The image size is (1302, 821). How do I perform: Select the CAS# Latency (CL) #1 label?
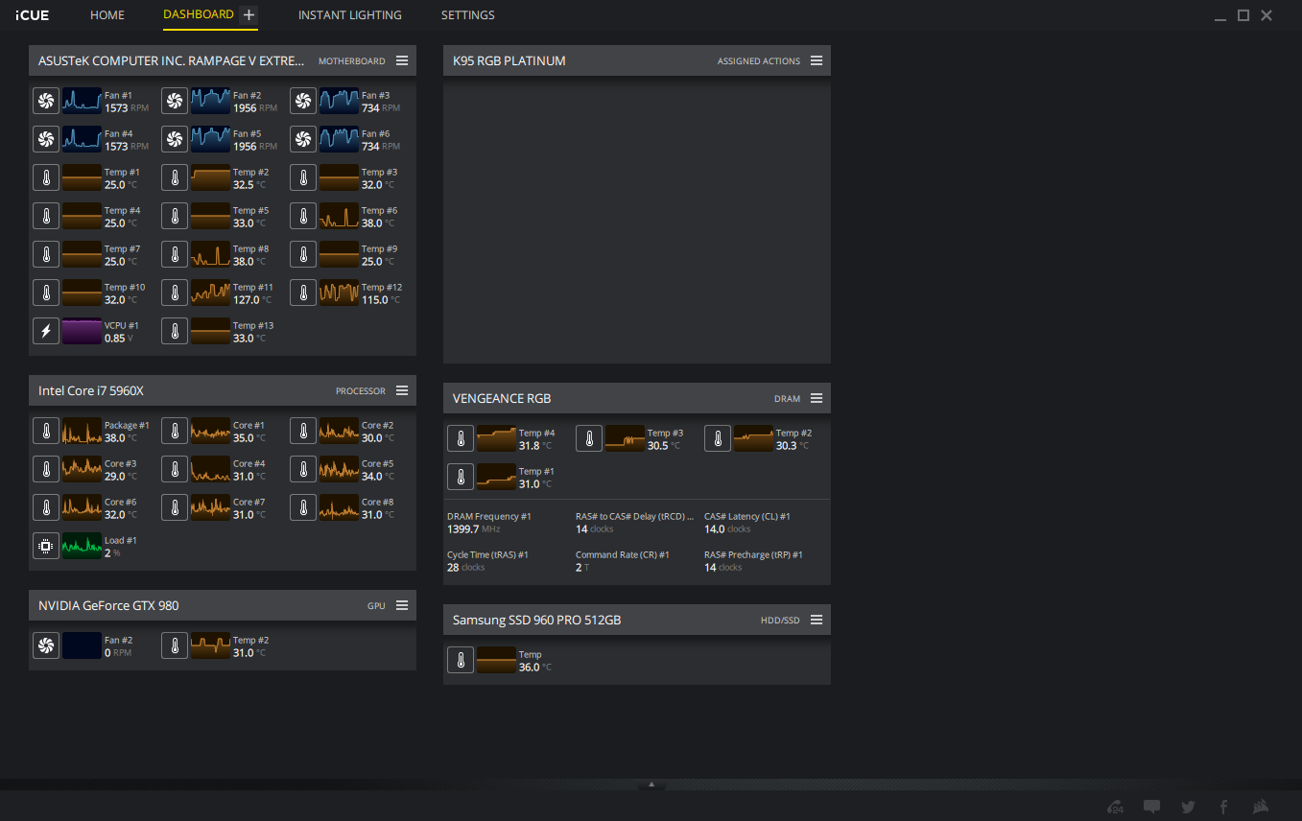click(747, 517)
